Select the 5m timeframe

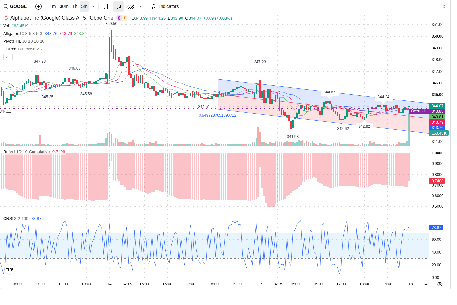pyautogui.click(x=84, y=6)
